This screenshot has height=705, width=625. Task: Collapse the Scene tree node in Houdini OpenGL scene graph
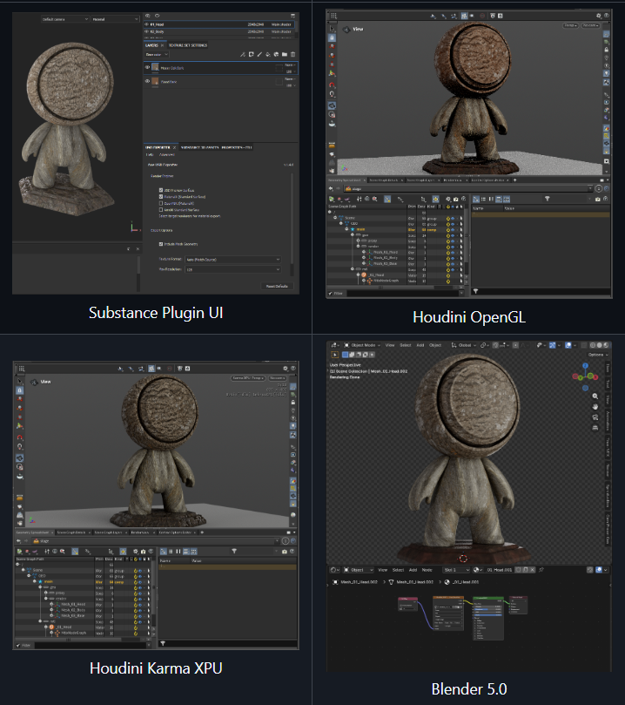(335, 218)
